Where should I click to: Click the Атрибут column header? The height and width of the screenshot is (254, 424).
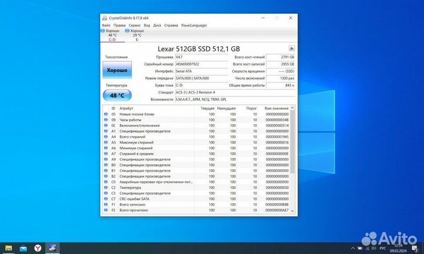[156, 108]
